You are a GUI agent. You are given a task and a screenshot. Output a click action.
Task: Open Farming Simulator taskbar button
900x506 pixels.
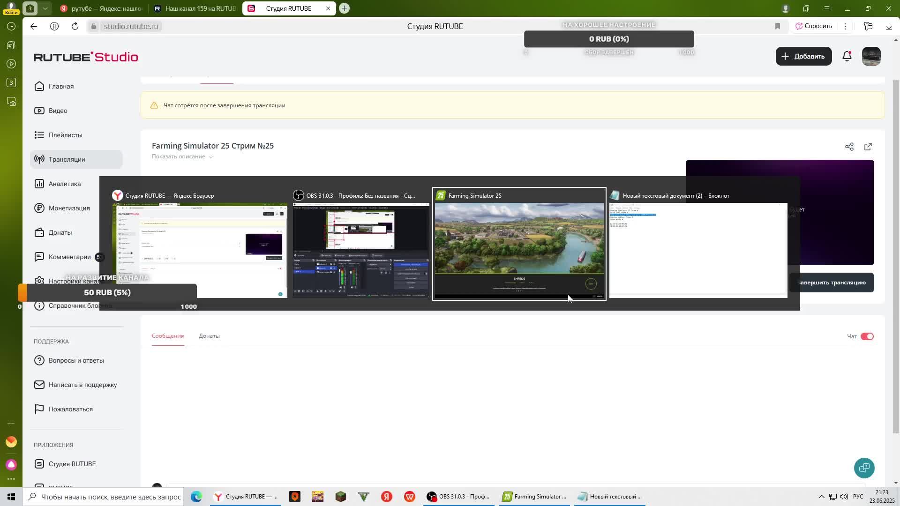535,497
